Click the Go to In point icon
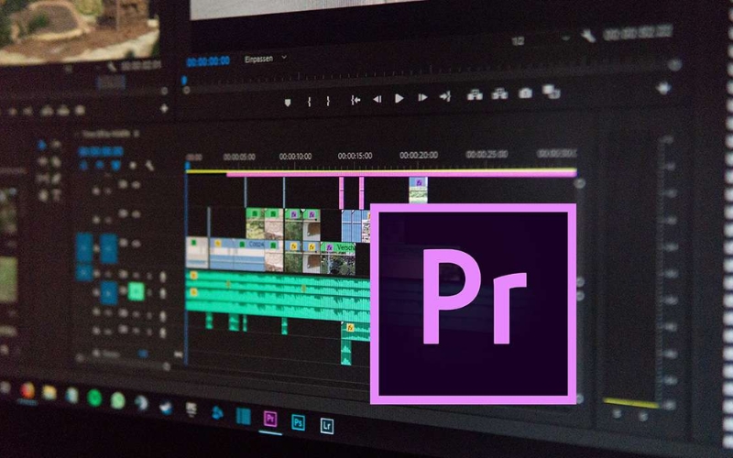 coord(355,99)
